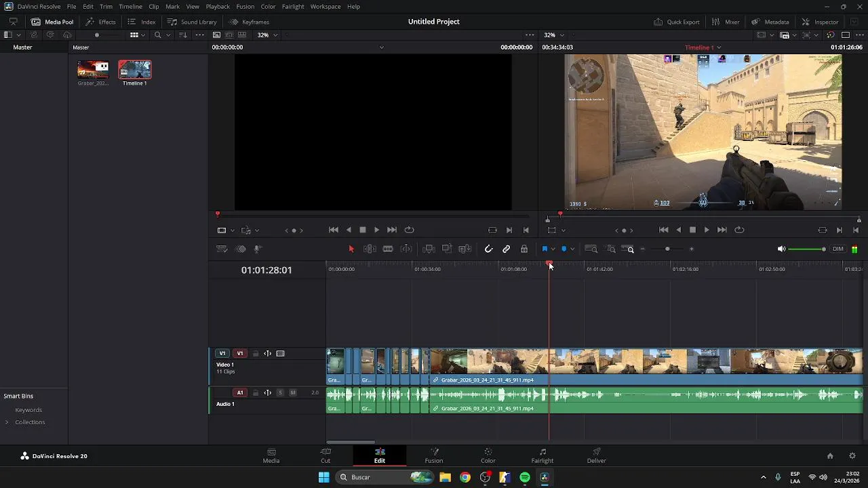Open media pool thumbnail view dropdown
The width and height of the screenshot is (868, 488).
click(x=143, y=35)
